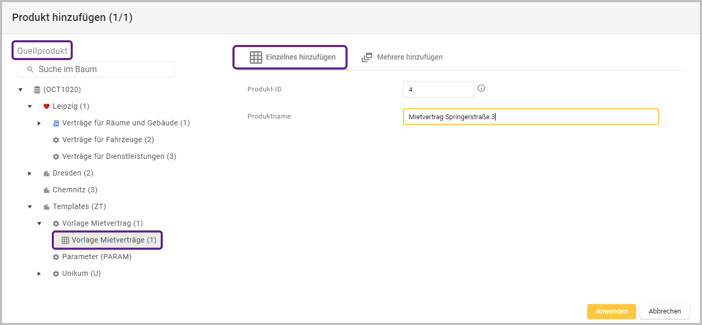Click the building icon next to Chemnitz
Screen dimensions: 702x325
(46, 190)
